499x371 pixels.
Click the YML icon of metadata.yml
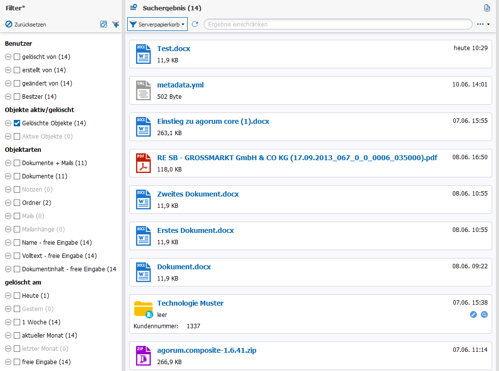pyautogui.click(x=143, y=90)
